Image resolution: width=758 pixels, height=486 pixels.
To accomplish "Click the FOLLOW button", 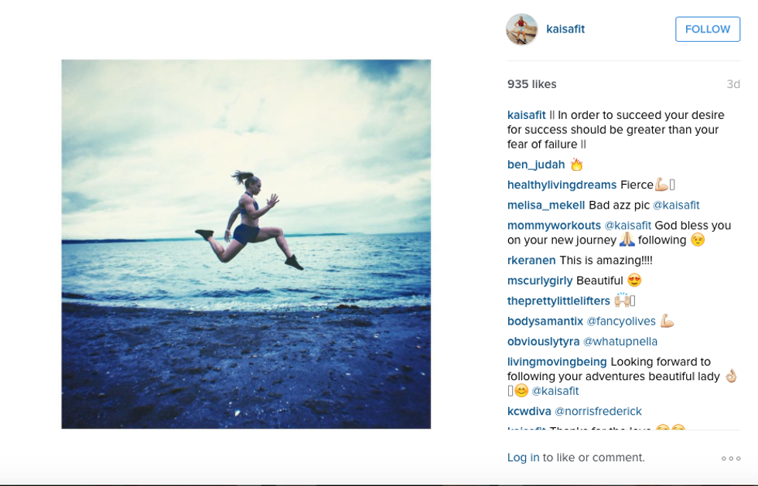I will [707, 29].
